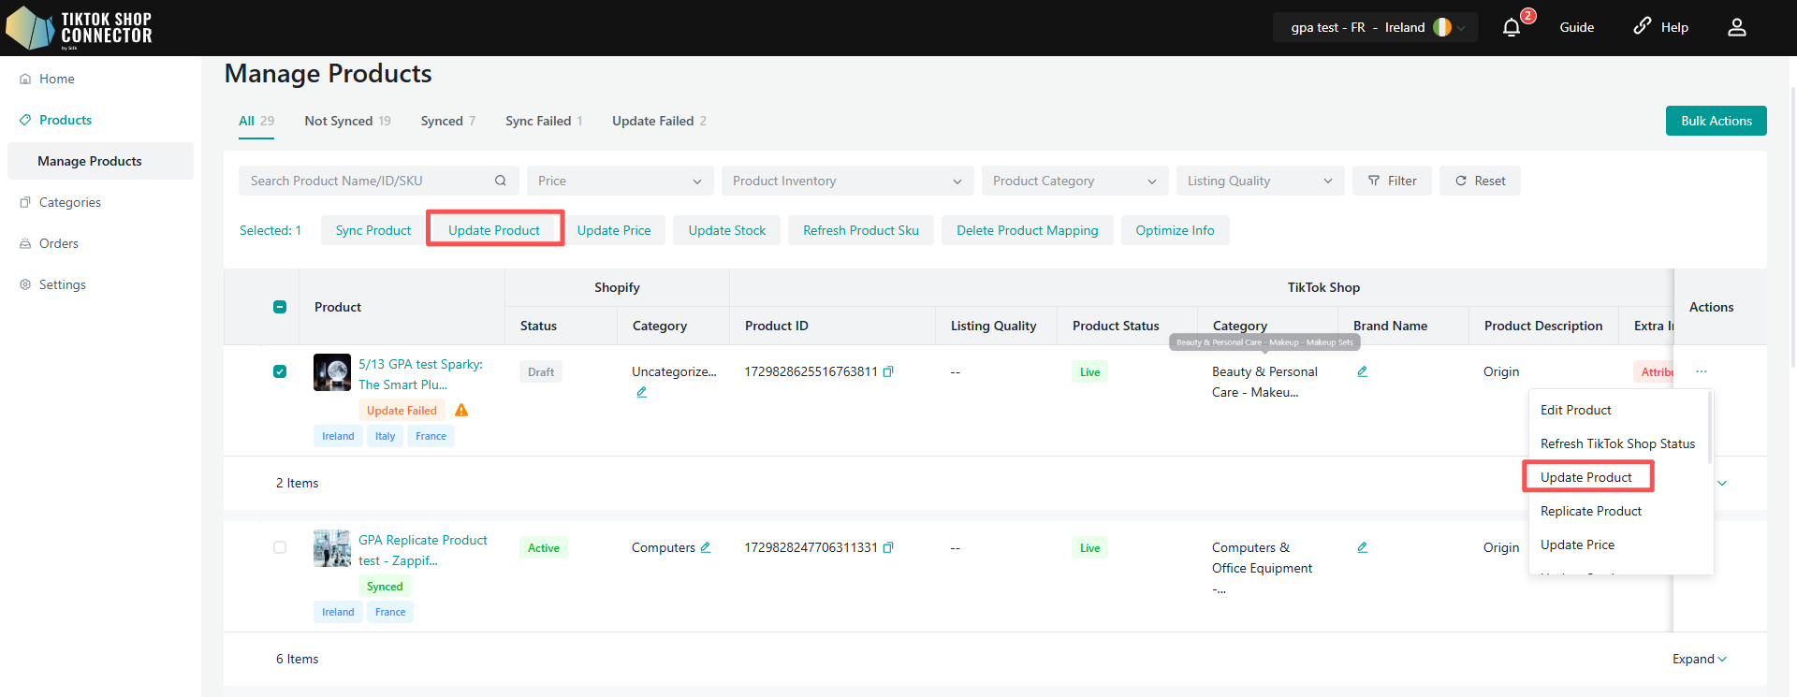Click the Update Stock button
1797x697 pixels.
[726, 230]
